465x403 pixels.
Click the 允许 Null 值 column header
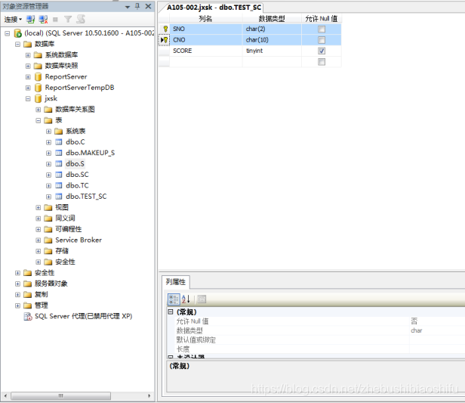(x=322, y=19)
